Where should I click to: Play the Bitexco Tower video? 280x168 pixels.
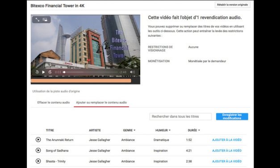pos(43,72)
